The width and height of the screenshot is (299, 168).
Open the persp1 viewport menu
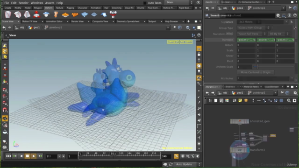(x=173, y=42)
